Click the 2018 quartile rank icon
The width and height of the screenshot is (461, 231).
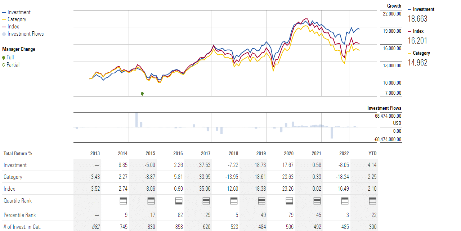(234, 201)
